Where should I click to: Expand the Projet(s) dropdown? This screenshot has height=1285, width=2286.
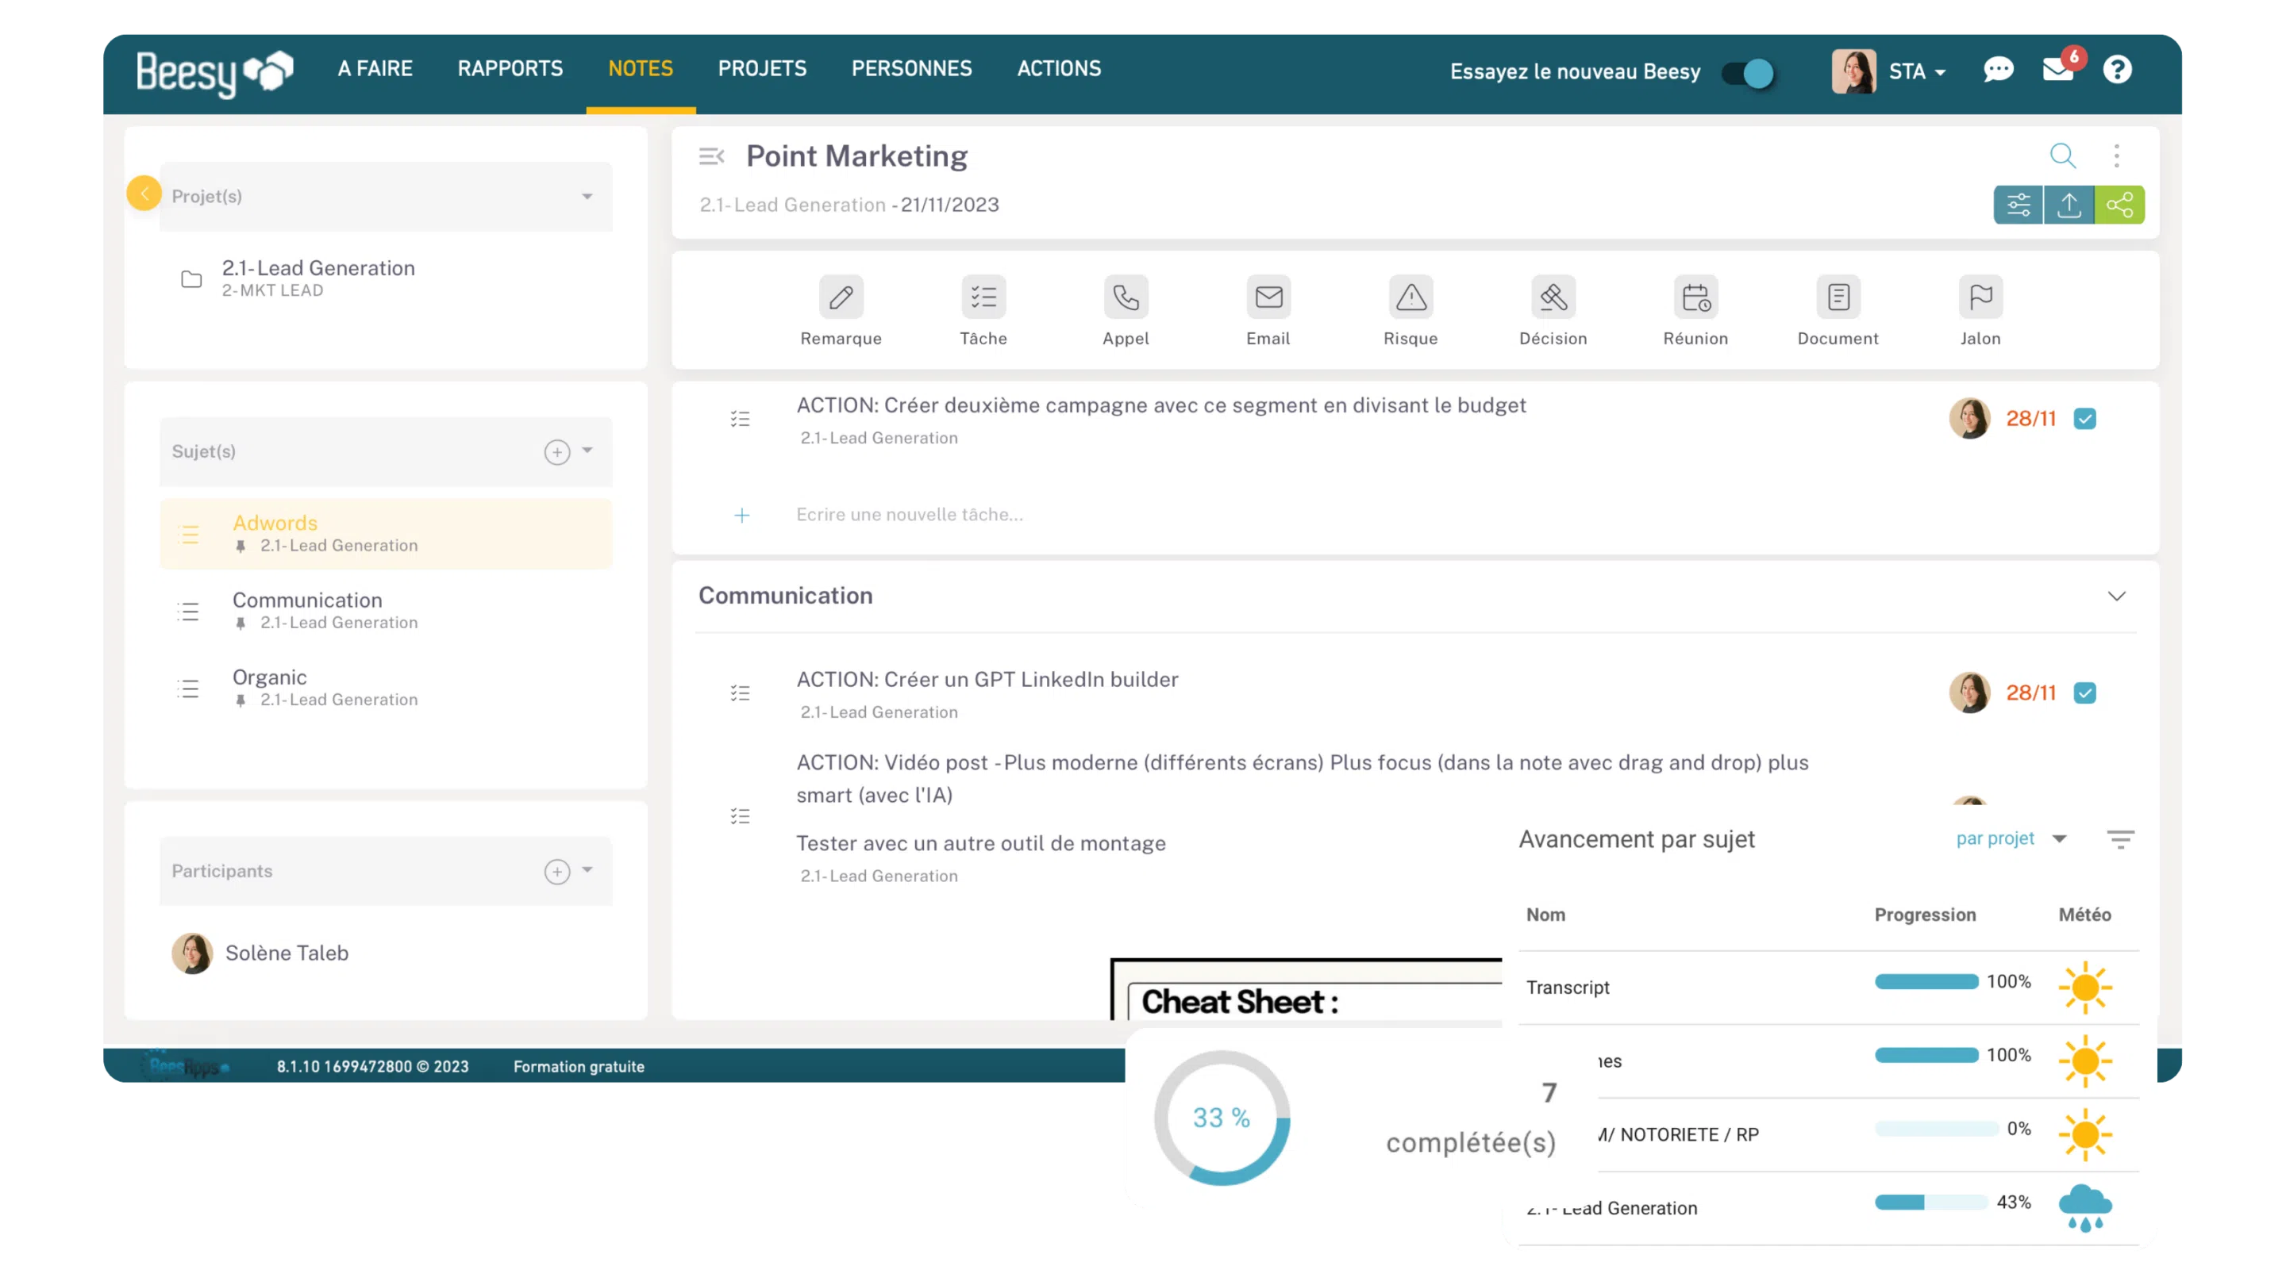tap(587, 196)
